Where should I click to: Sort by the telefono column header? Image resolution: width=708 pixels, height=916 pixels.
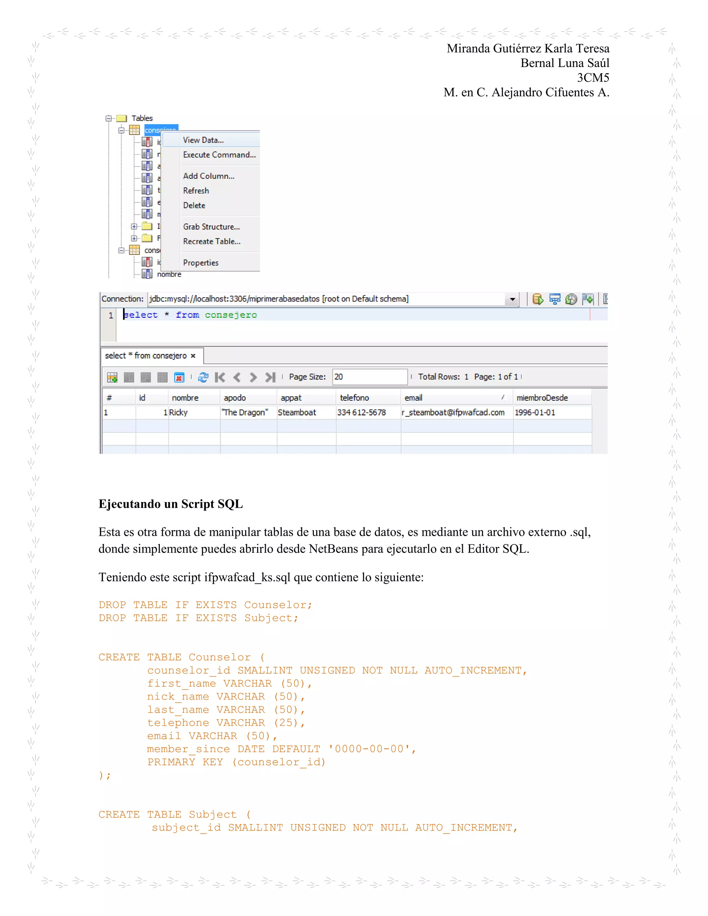coord(368,398)
